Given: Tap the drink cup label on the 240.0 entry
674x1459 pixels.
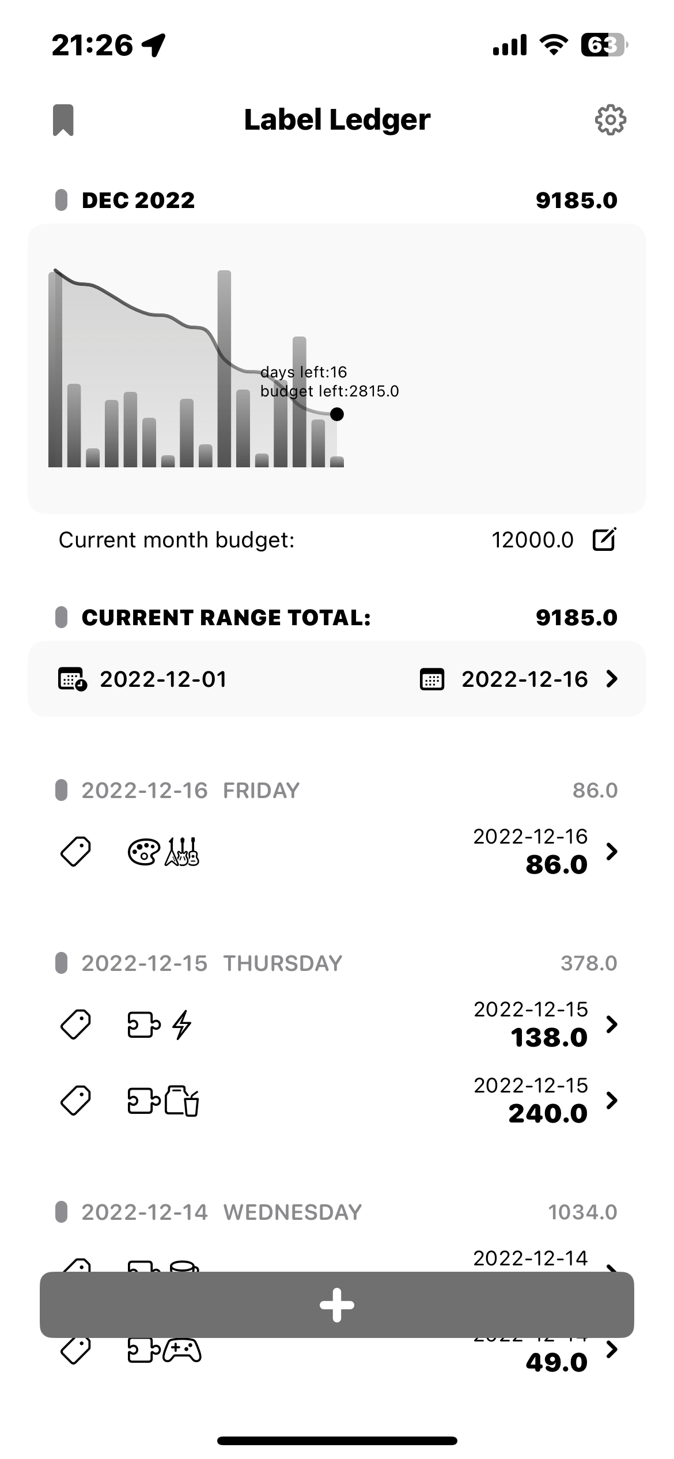Looking at the screenshot, I should 182,1101.
